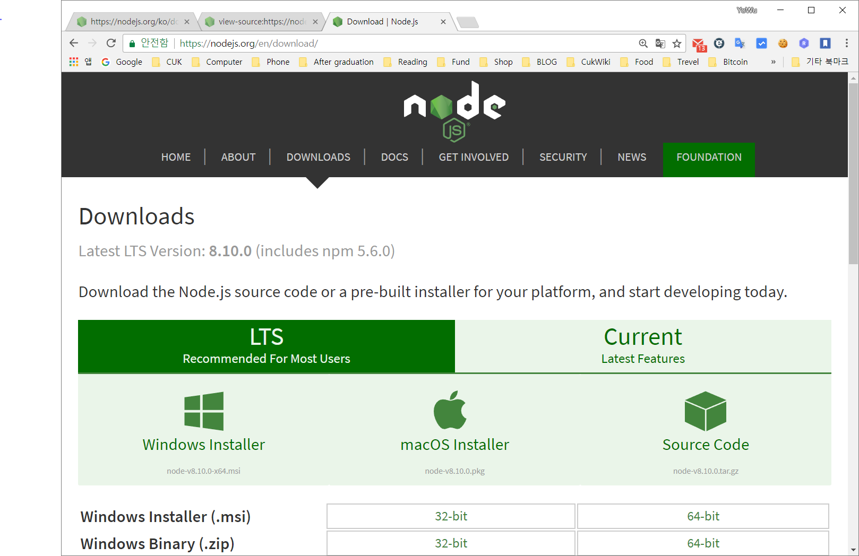Viewport: 859px width, 556px height.
Task: Expand hidden bookmarks with the chevron
Action: click(x=774, y=62)
